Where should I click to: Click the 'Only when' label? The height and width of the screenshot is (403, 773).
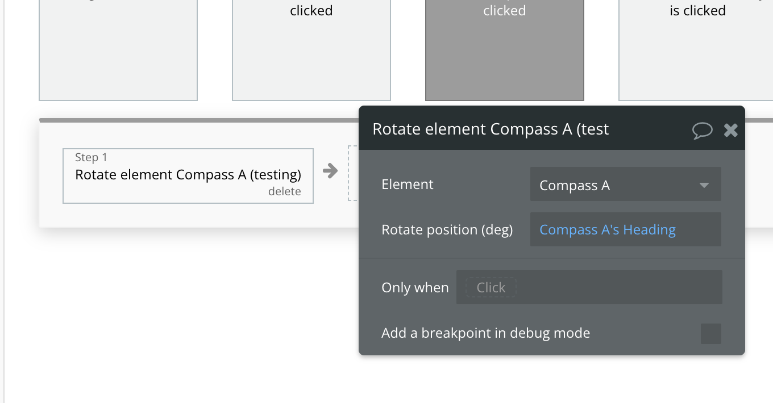pos(415,288)
